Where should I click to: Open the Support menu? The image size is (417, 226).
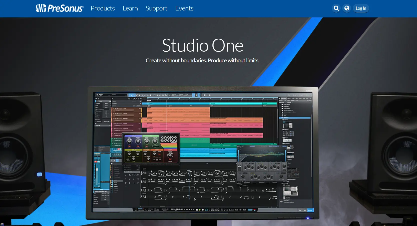click(156, 8)
